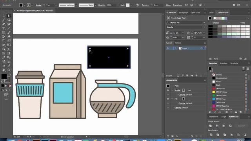The width and height of the screenshot is (251, 141).
Task: Switch to the OpenType tab
Action: coord(195,13)
